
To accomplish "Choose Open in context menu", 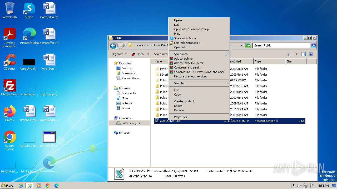I will coord(199,20).
